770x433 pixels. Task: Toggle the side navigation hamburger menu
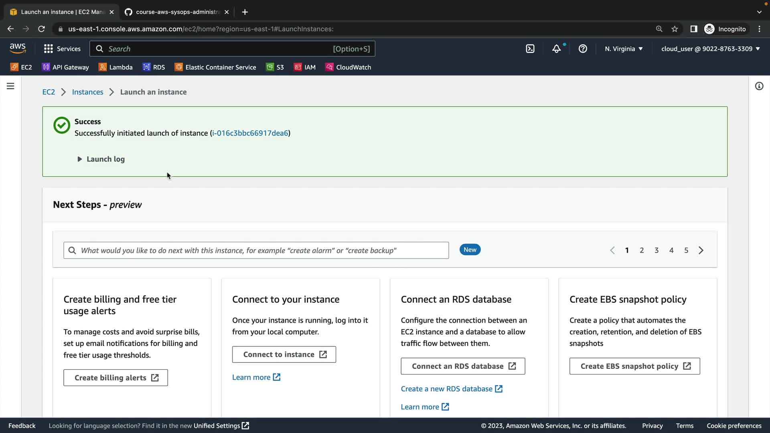pos(10,86)
